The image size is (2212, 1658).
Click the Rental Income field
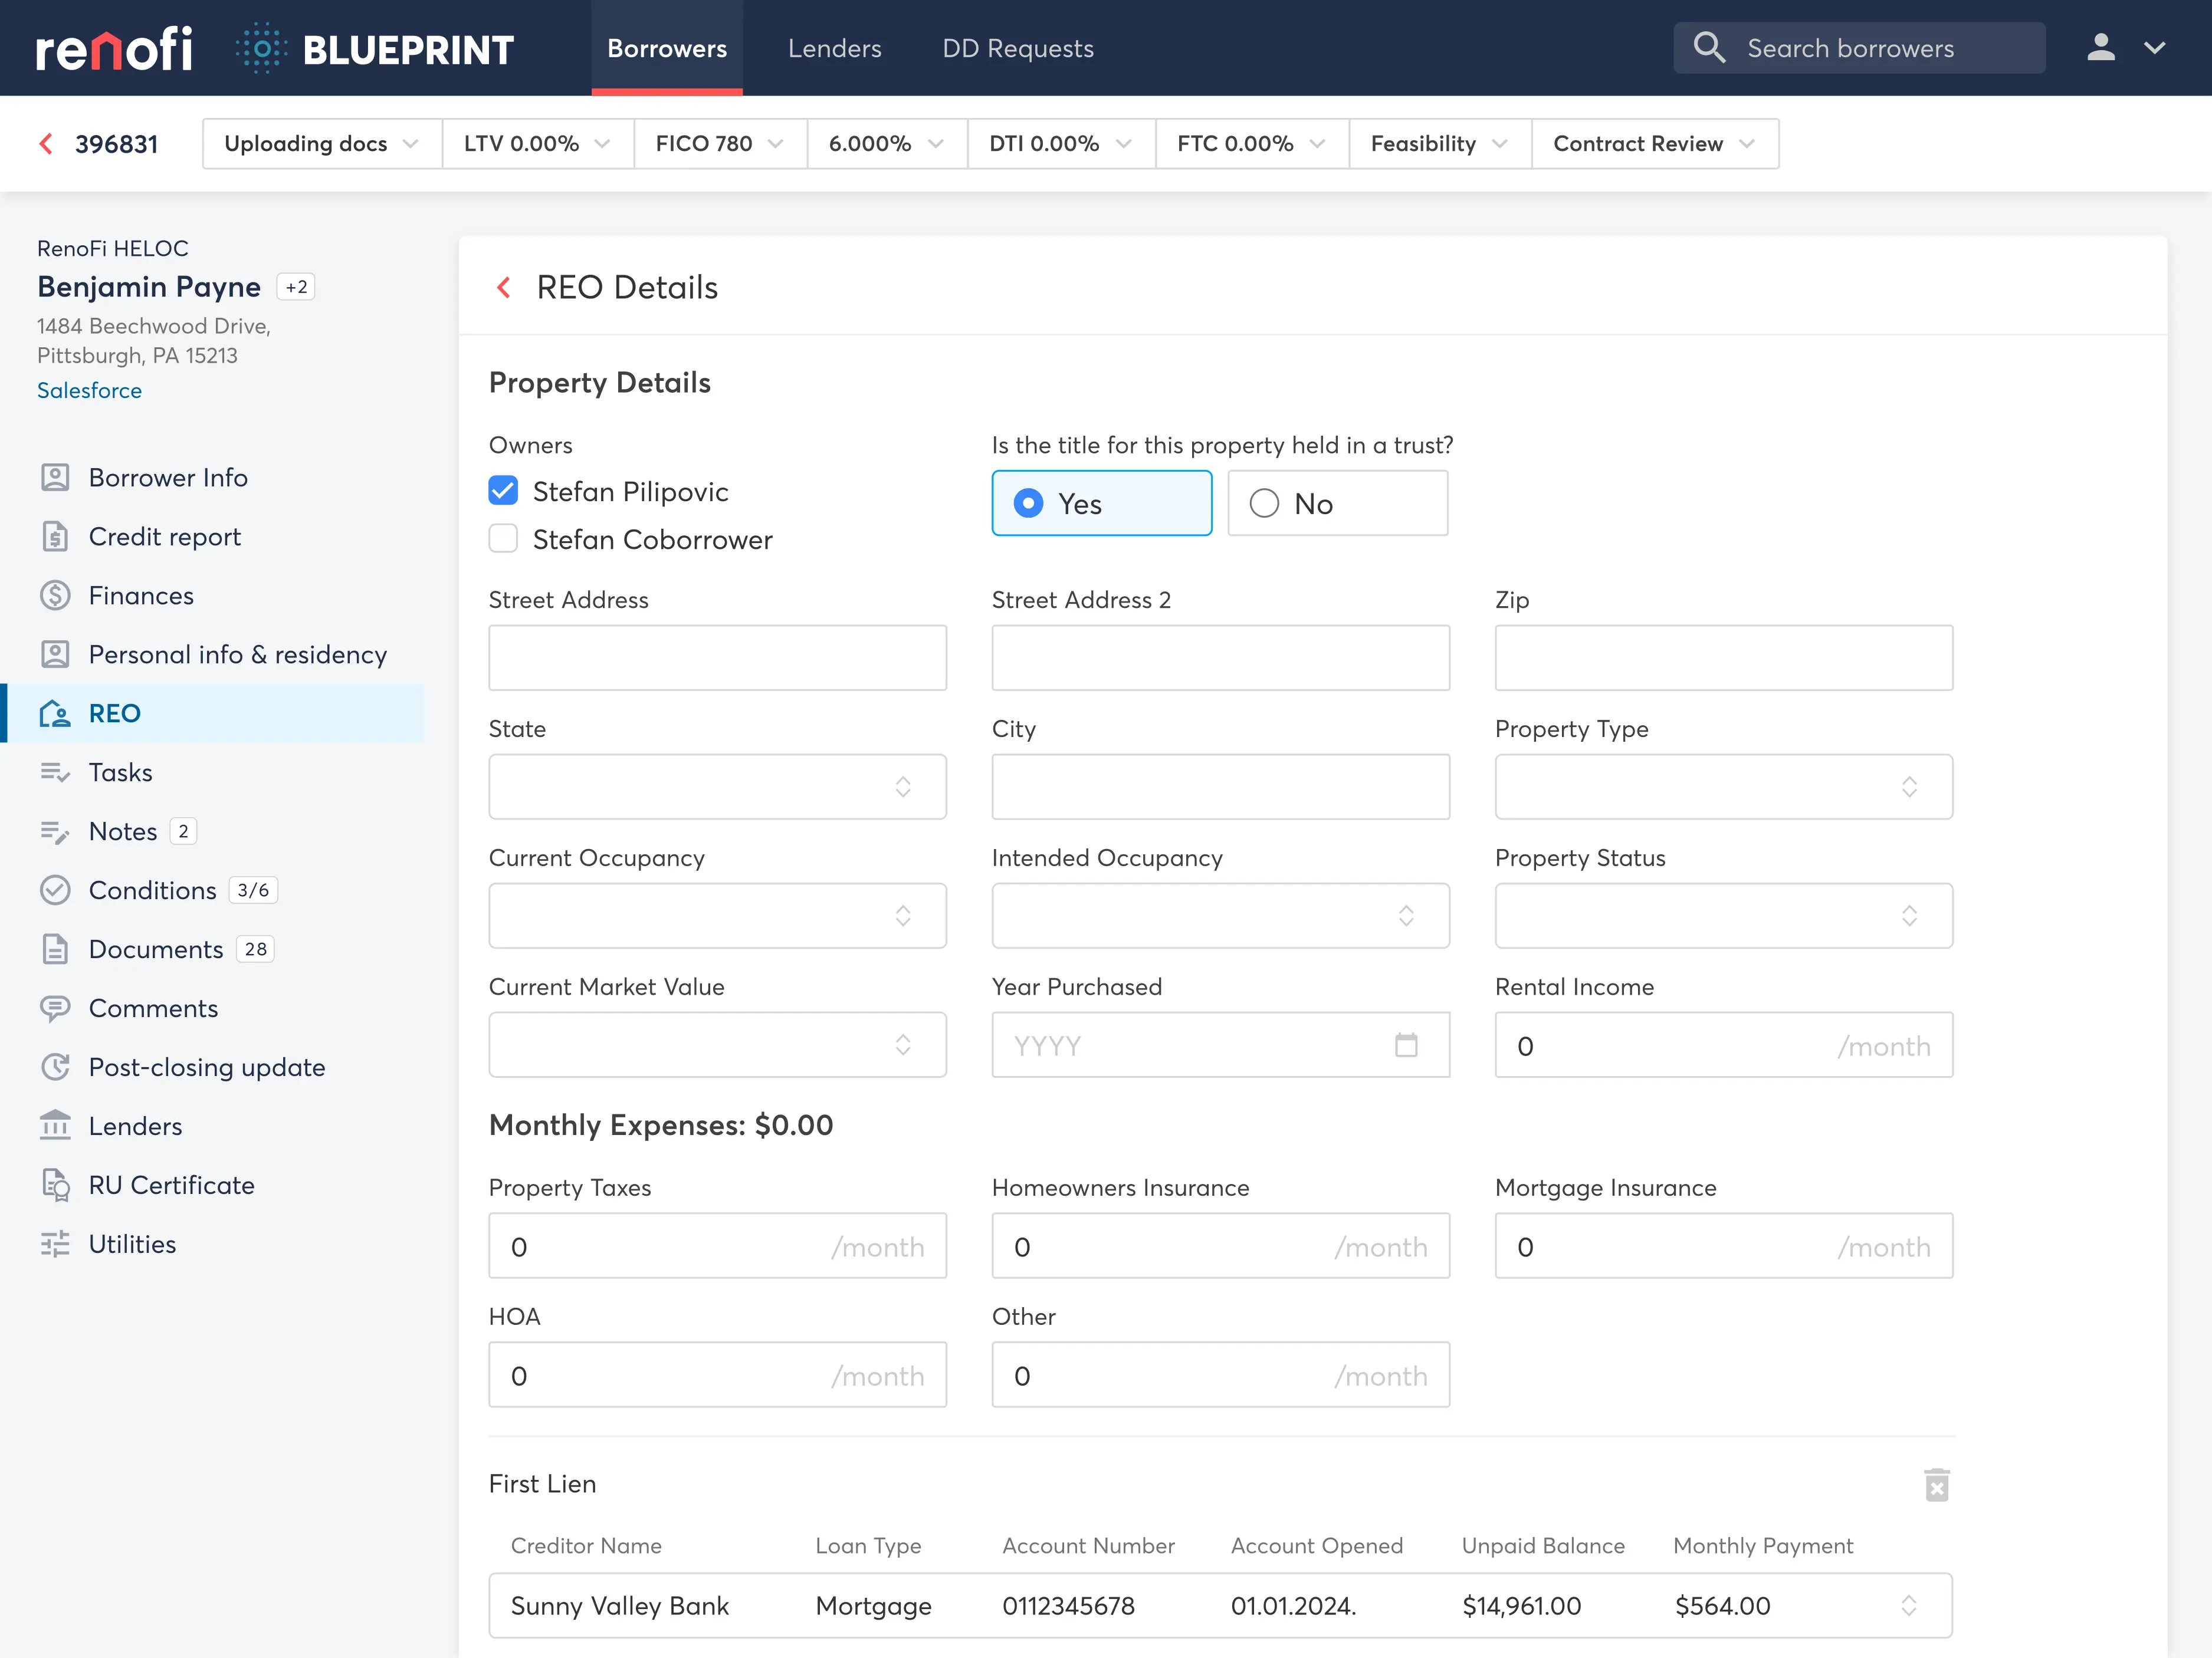tap(1723, 1044)
